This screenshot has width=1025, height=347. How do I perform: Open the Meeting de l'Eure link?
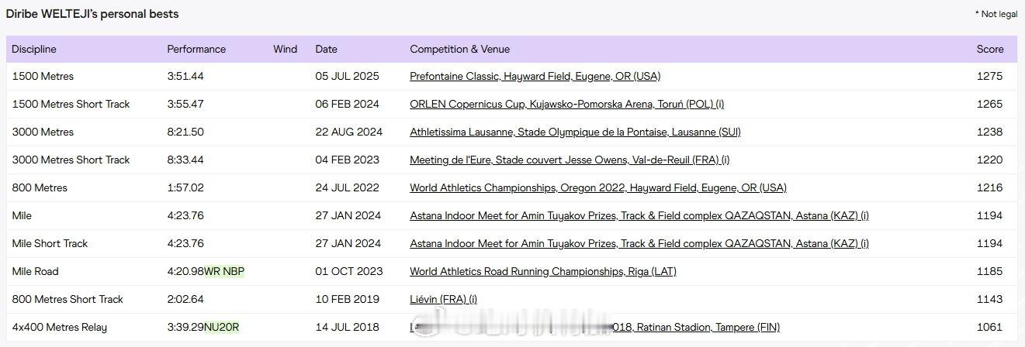pos(570,160)
